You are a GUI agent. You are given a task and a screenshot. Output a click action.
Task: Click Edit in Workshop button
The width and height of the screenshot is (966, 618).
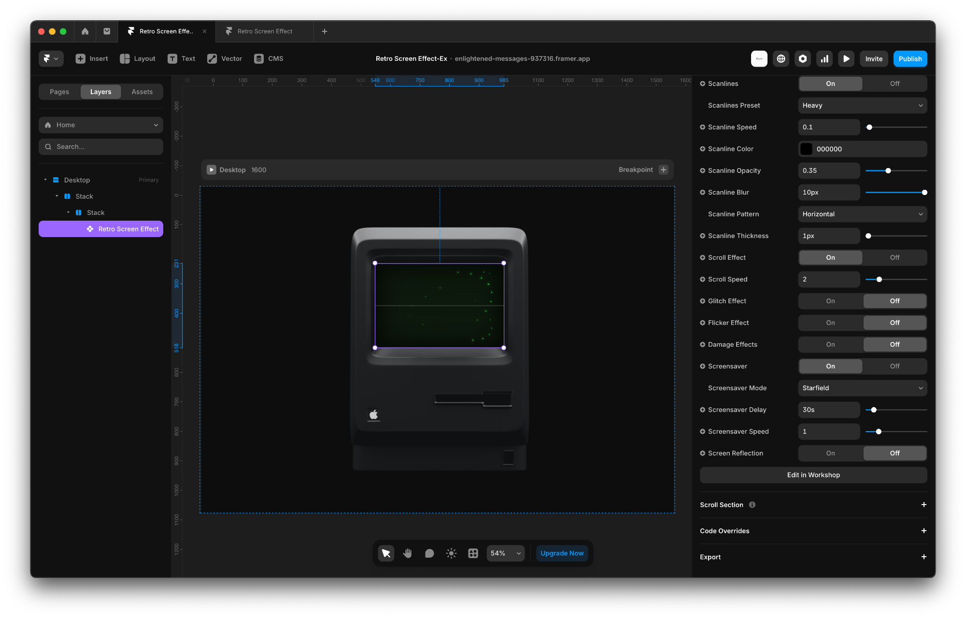[813, 475]
